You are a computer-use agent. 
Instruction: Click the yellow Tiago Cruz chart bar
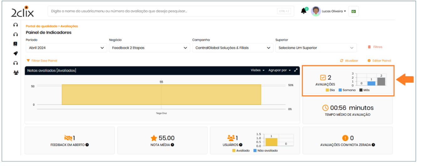pos(161,94)
